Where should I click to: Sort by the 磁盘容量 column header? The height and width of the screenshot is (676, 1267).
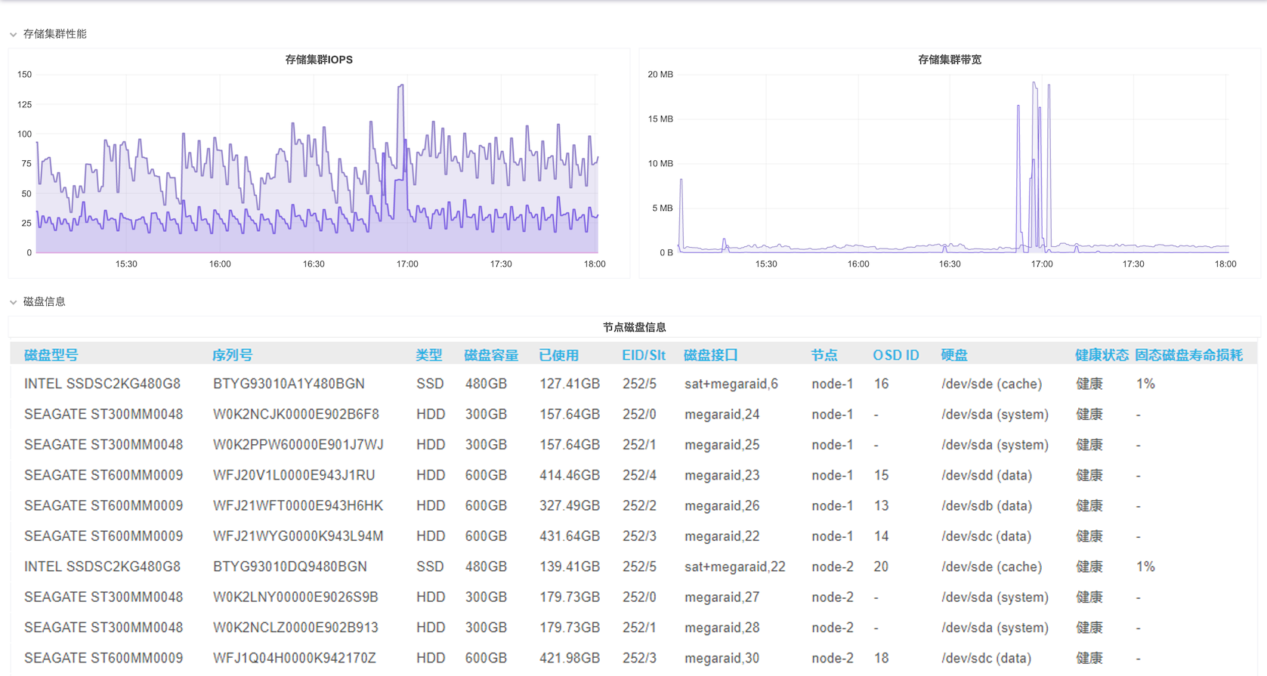coord(490,355)
